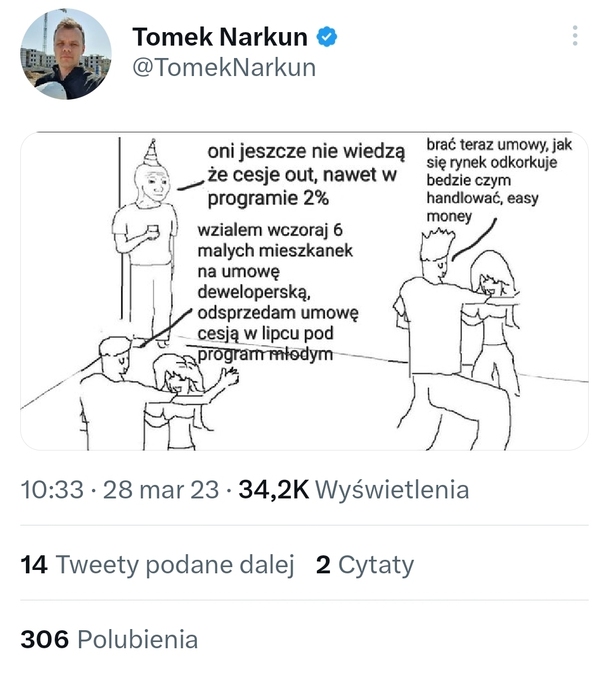This screenshot has height=673, width=609.
Task: Click the meme text "oni jeszcze nie wiedzą"
Action: point(306,152)
